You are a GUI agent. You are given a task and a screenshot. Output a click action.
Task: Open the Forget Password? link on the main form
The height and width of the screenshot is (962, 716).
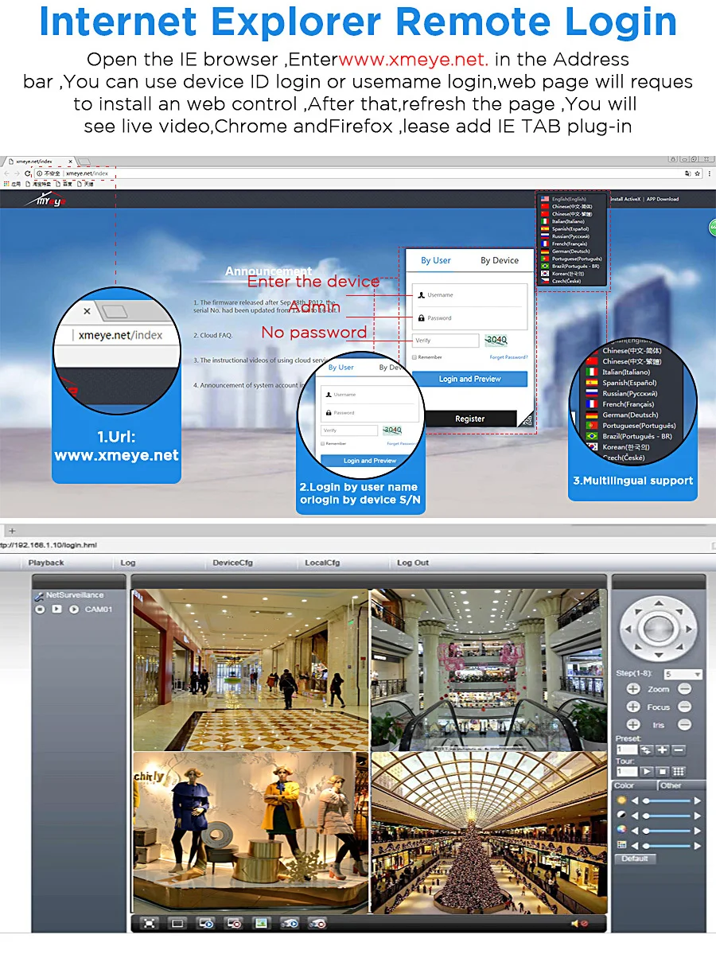coord(508,357)
